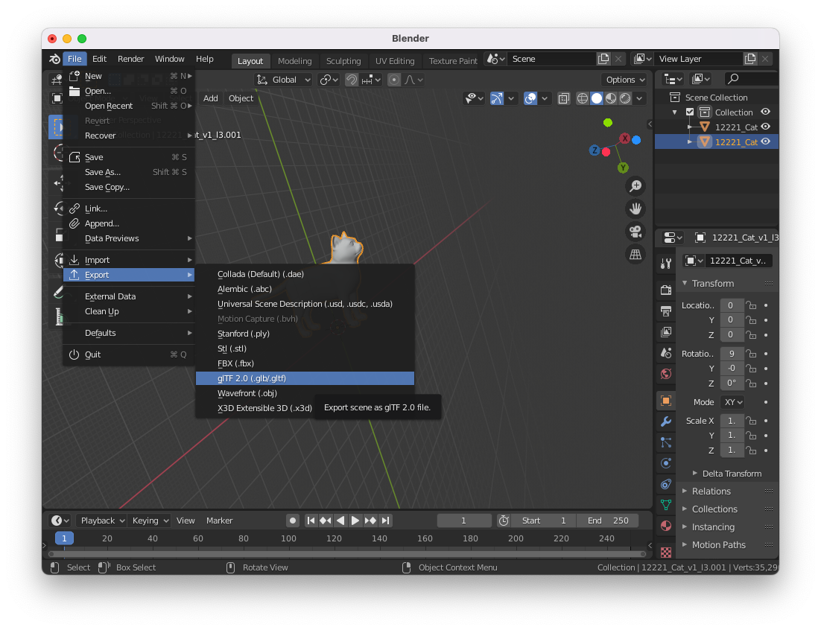Viewport: 821px width, 630px height.
Task: Click the zoom magnifier icon in viewport
Action: tap(635, 185)
